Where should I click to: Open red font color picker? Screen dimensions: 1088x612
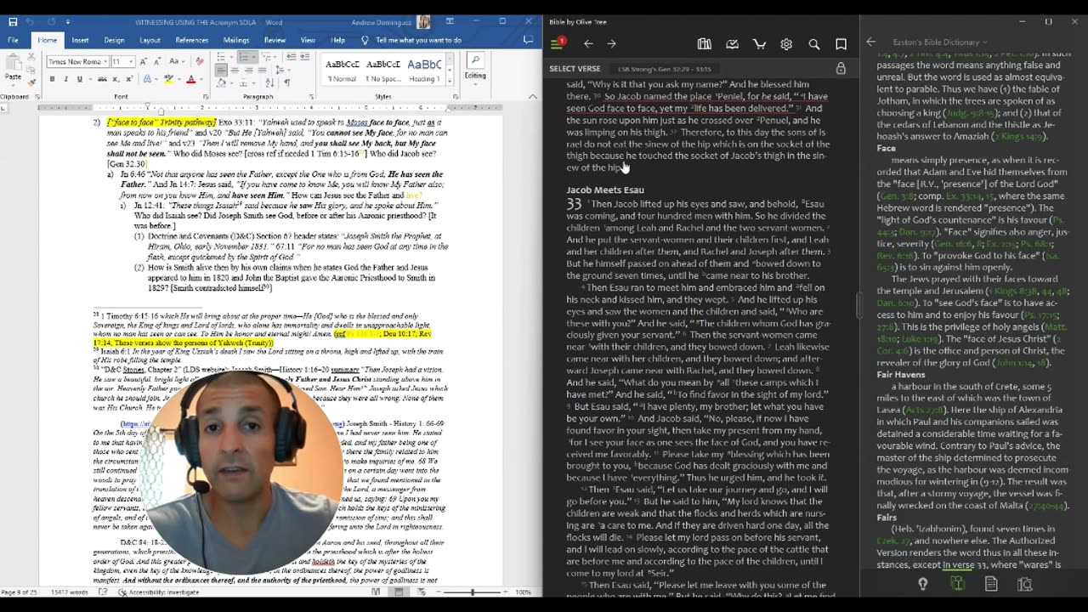[x=191, y=79]
